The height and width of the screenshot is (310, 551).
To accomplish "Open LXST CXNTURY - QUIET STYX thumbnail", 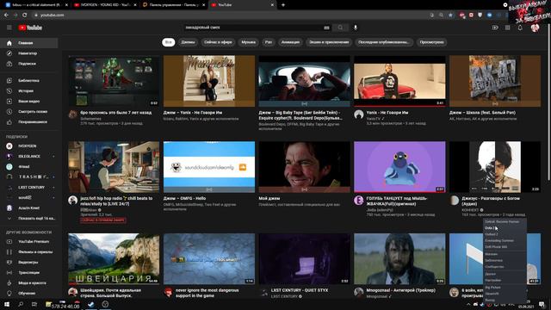I will click(304, 259).
